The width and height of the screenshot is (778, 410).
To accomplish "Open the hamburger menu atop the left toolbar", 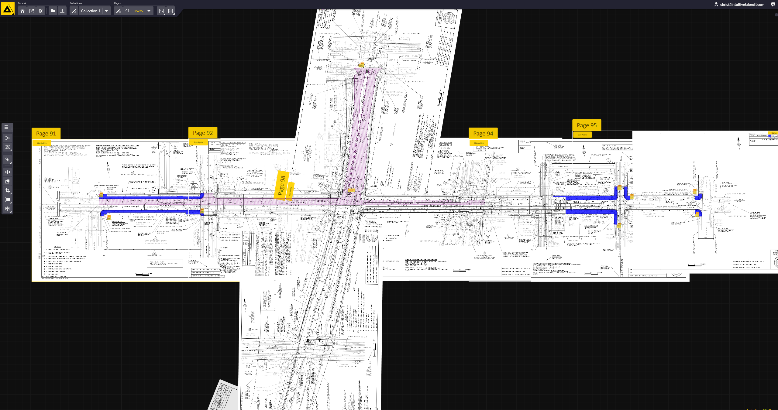I will pyautogui.click(x=7, y=128).
